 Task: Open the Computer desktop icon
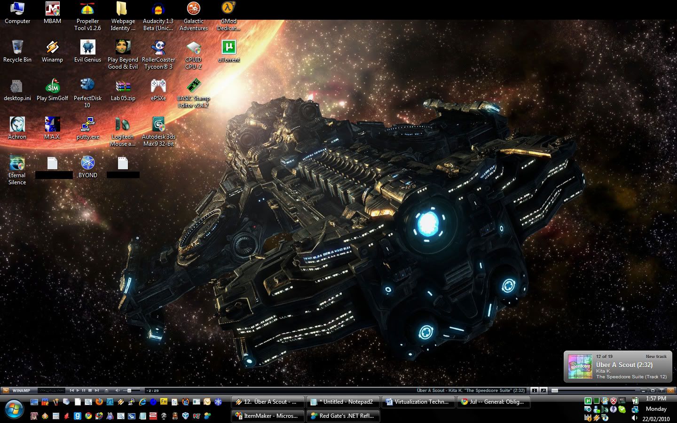(17, 13)
